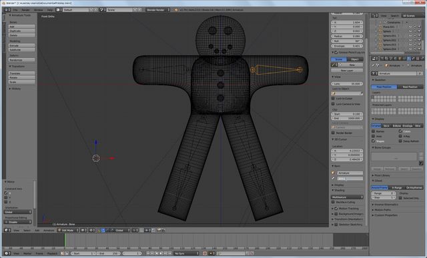Viewport: 427px width, 258px height.
Task: Click the End frame field in timeline
Action: (109, 253)
